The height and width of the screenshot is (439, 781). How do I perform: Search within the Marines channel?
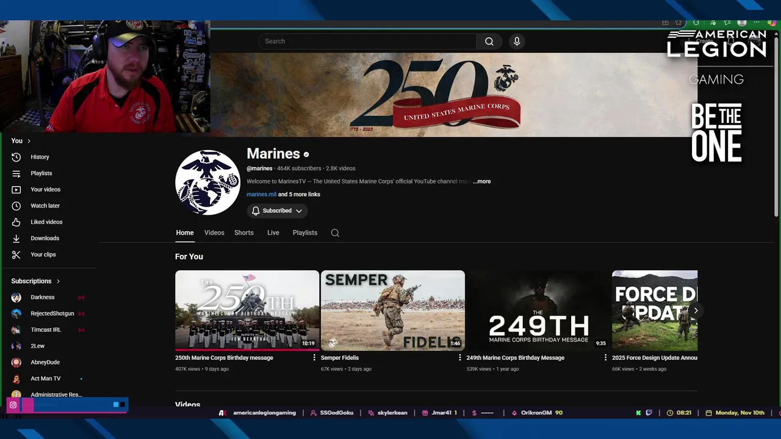click(x=335, y=233)
